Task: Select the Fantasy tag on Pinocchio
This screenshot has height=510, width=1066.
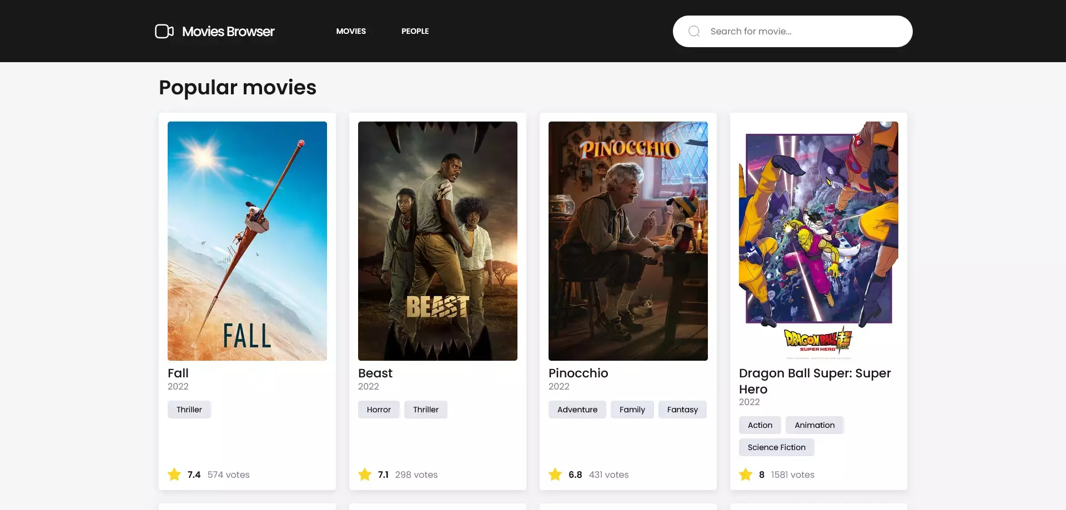Action: coord(682,410)
